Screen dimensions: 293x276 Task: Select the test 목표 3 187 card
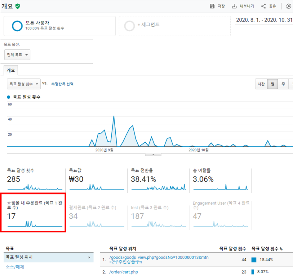158,216
